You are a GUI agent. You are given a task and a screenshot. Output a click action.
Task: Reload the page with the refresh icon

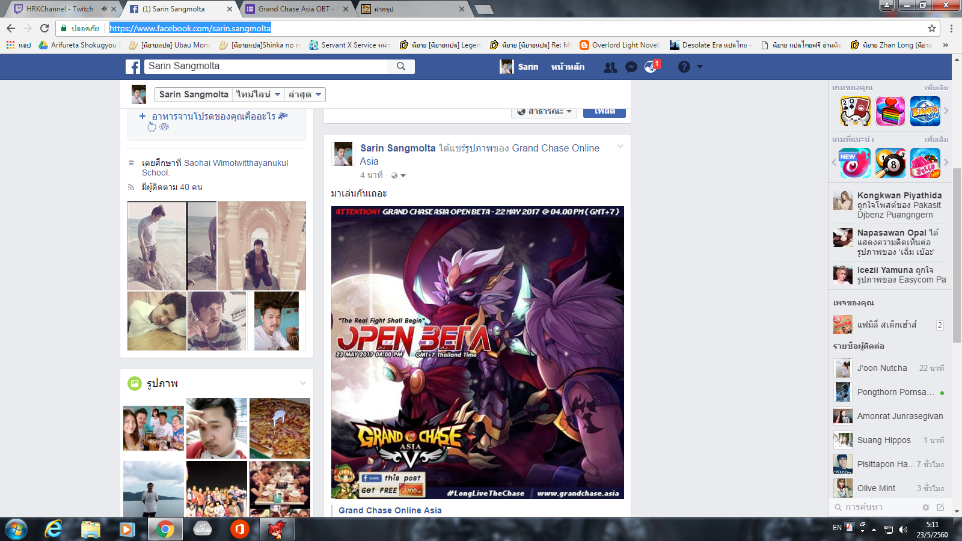pyautogui.click(x=44, y=28)
